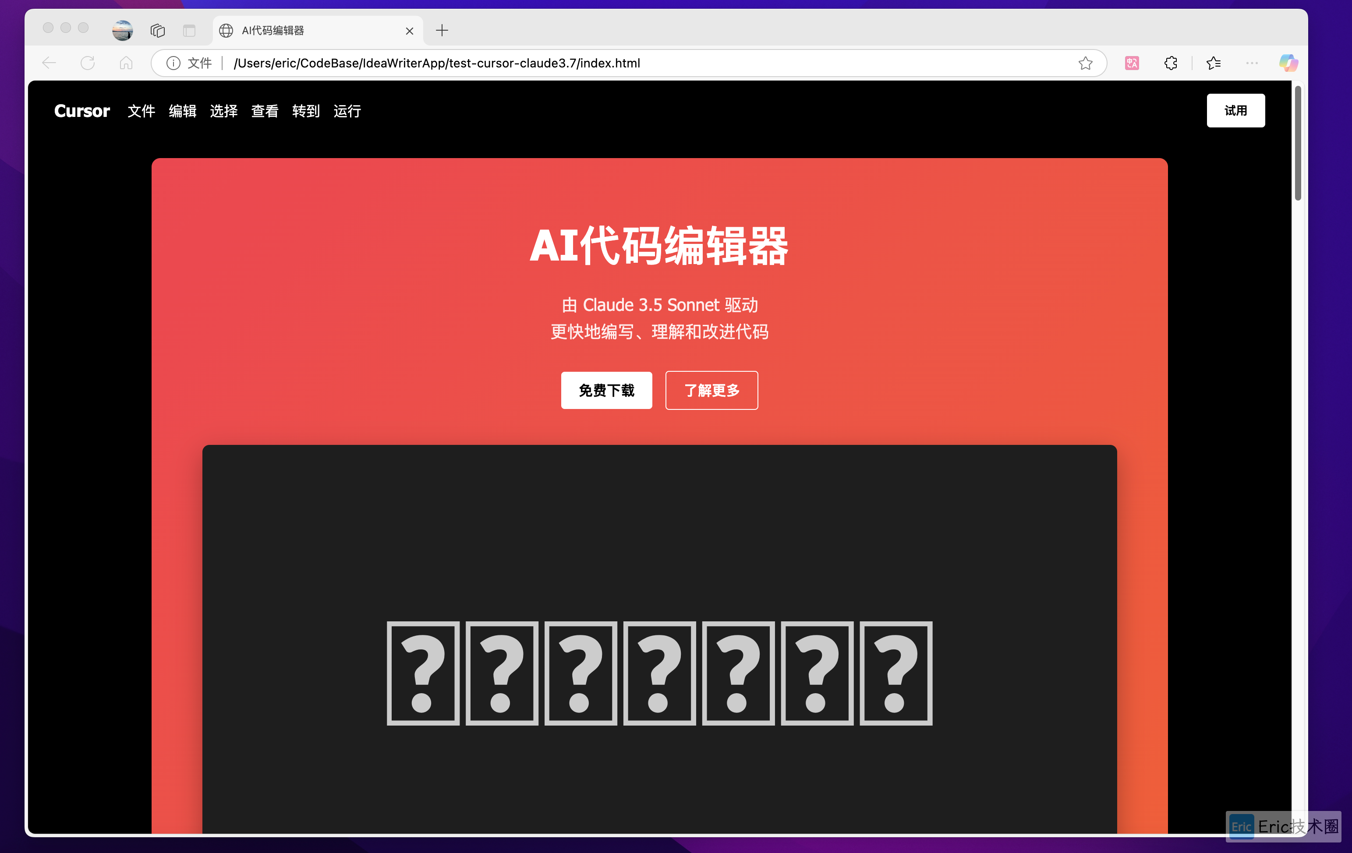Click the dark preview panel with placeholder glyphs

coord(659,640)
